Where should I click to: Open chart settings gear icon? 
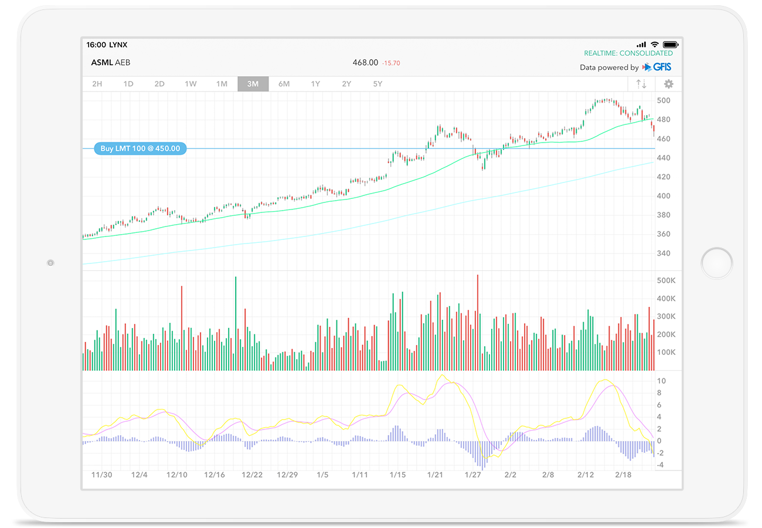[x=669, y=84]
